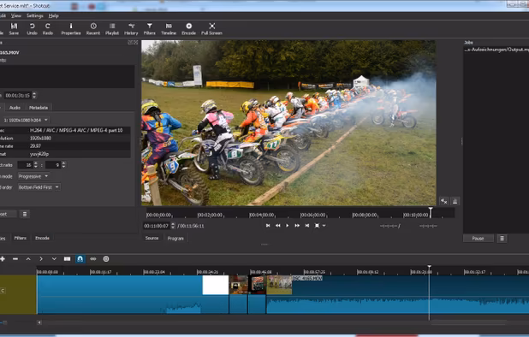
Task: Click the play button under the preview
Action: (288, 226)
